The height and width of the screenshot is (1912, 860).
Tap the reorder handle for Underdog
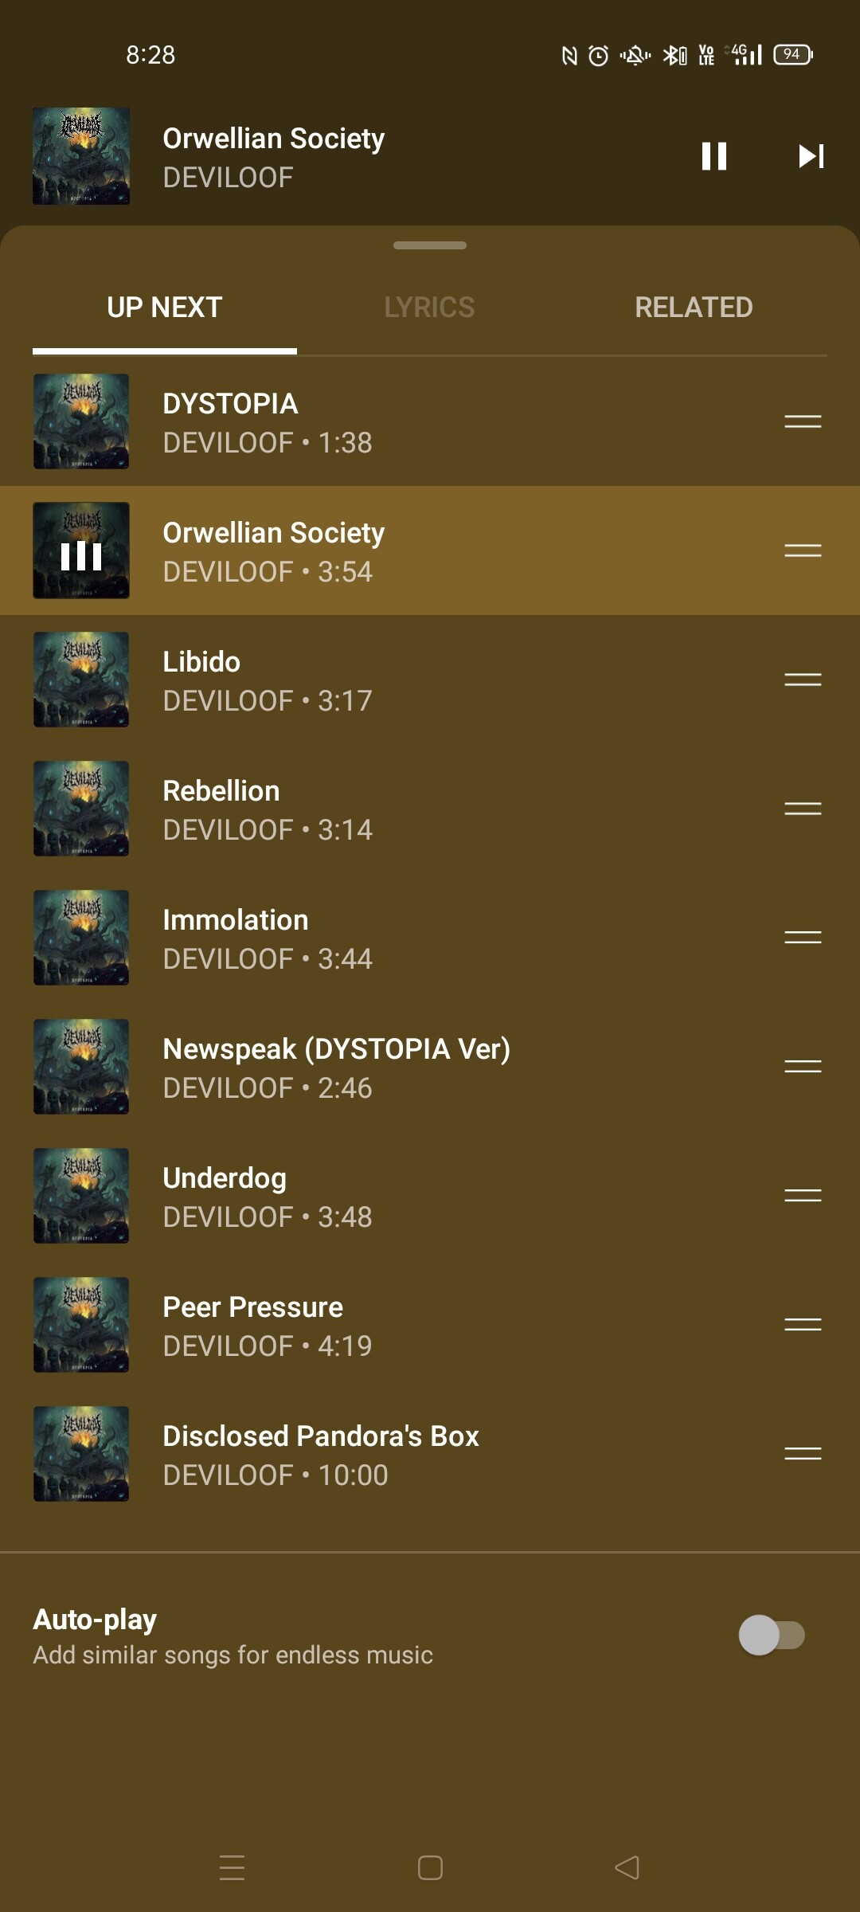[803, 1196]
